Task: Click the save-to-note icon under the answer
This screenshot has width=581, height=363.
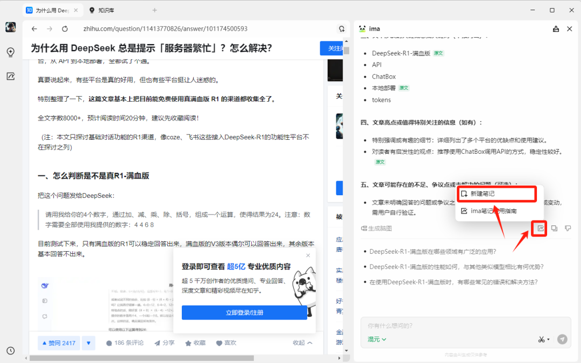Action: click(x=541, y=228)
